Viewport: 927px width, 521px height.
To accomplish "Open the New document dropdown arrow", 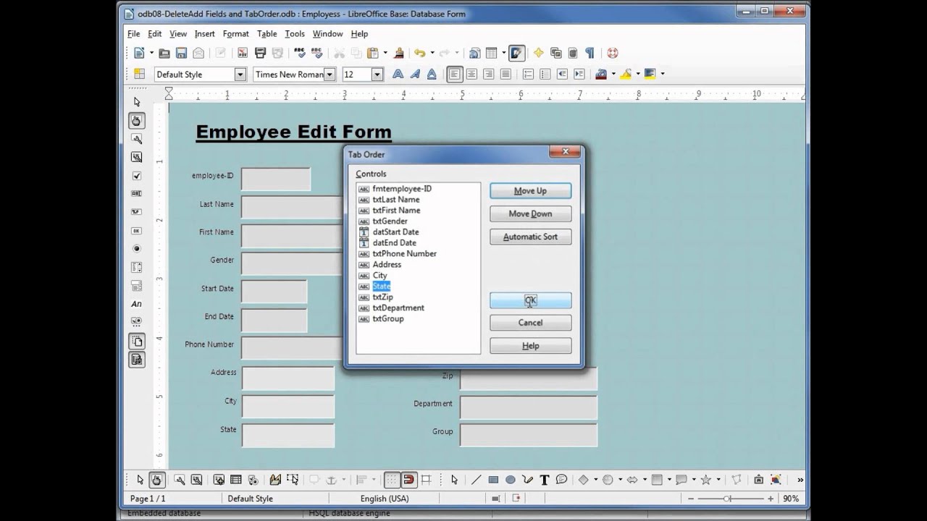I will [151, 53].
